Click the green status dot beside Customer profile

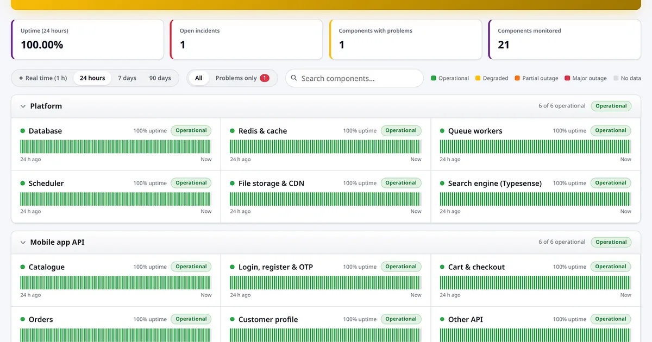click(x=233, y=319)
